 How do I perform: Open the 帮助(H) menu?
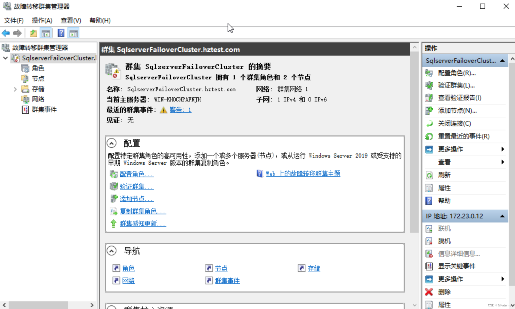(x=100, y=20)
